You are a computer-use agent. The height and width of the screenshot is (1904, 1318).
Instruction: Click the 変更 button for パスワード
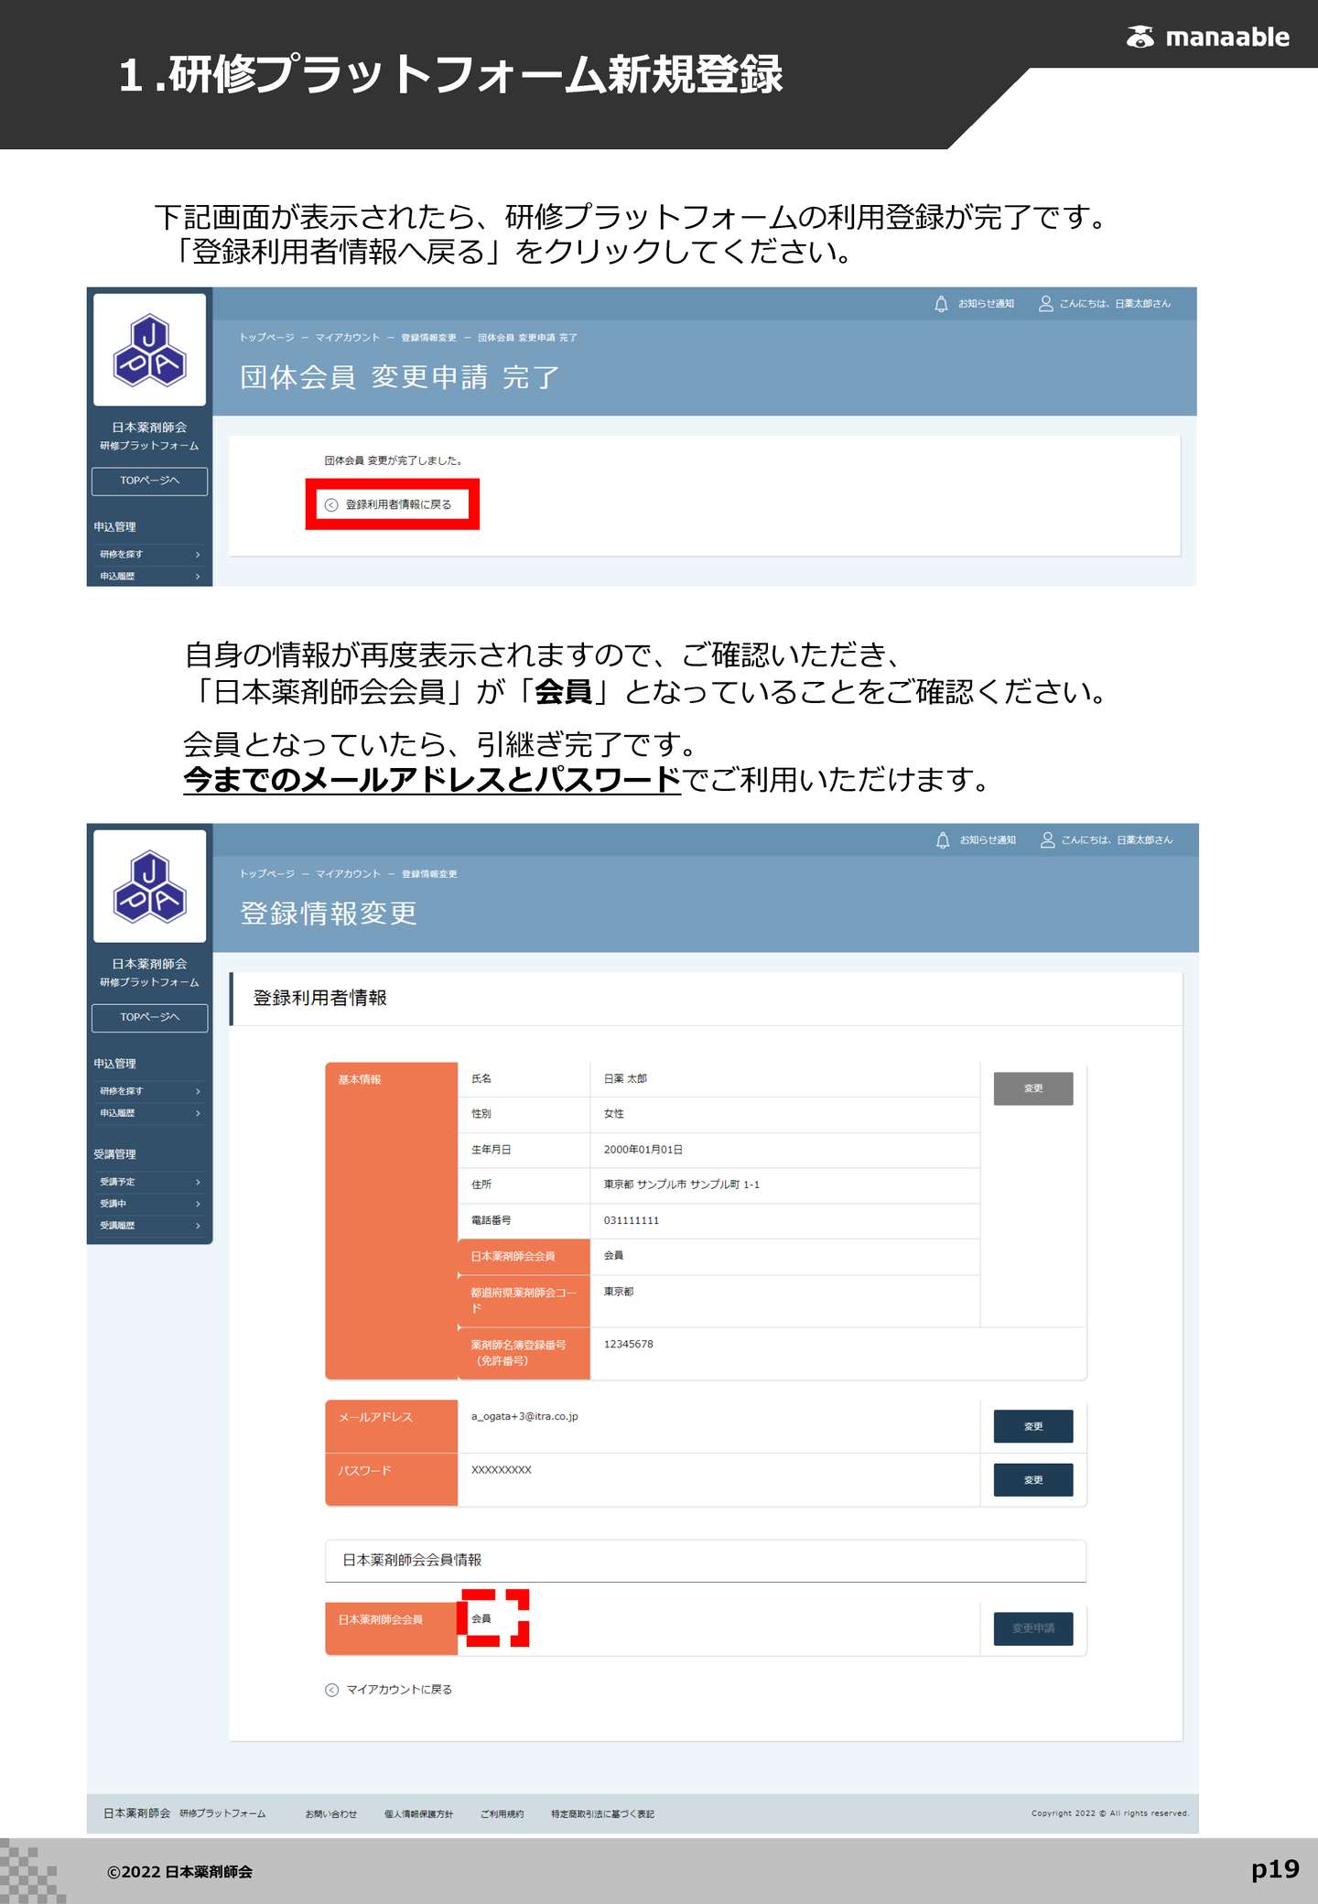click(x=1033, y=1479)
